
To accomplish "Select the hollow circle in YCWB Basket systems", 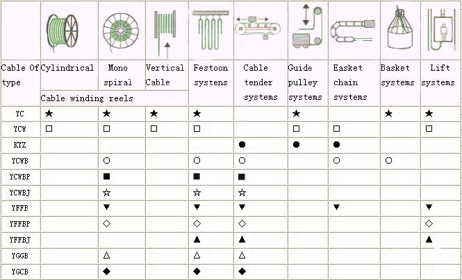I will [388, 160].
